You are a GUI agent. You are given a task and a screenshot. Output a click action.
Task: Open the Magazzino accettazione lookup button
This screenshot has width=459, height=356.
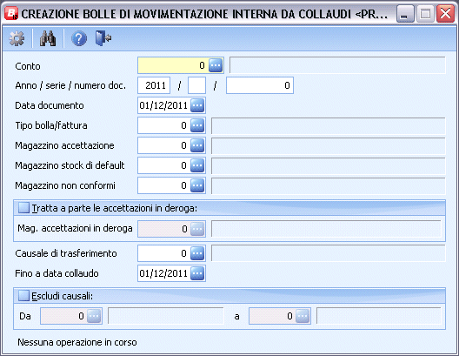[x=197, y=145]
